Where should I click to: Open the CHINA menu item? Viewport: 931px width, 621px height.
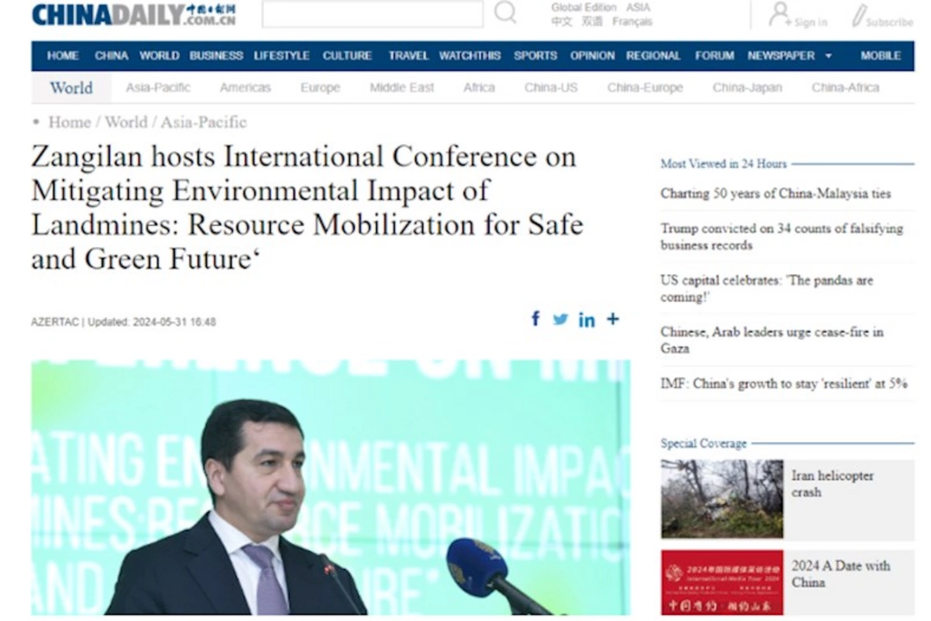click(x=112, y=56)
